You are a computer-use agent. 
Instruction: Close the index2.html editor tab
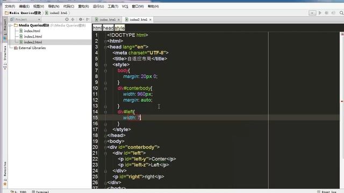pyautogui.click(x=150, y=20)
